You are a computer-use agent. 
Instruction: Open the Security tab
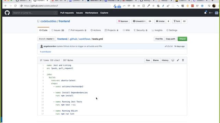(x=141, y=30)
